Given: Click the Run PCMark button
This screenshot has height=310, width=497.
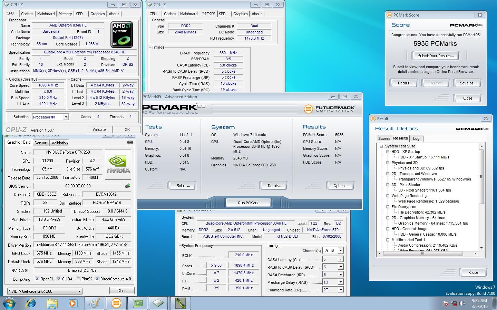Looking at the screenshot, I should 248,203.
